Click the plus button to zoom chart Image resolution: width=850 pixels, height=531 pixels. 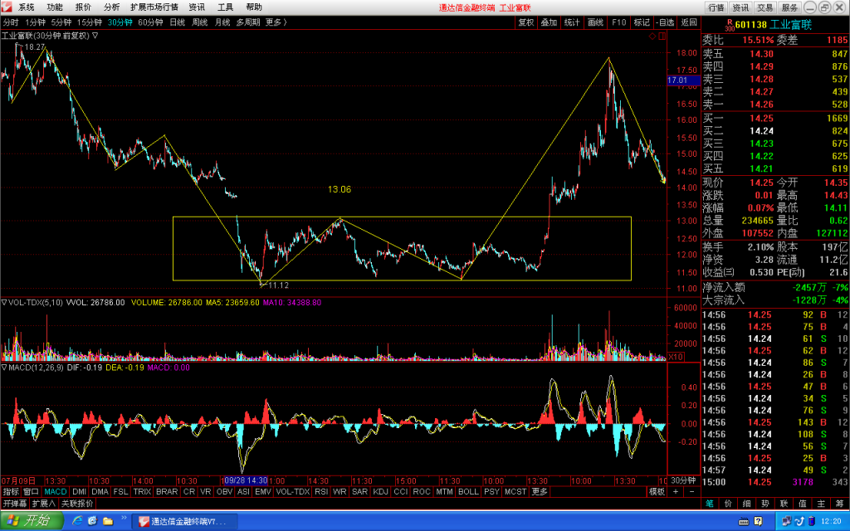(676, 491)
